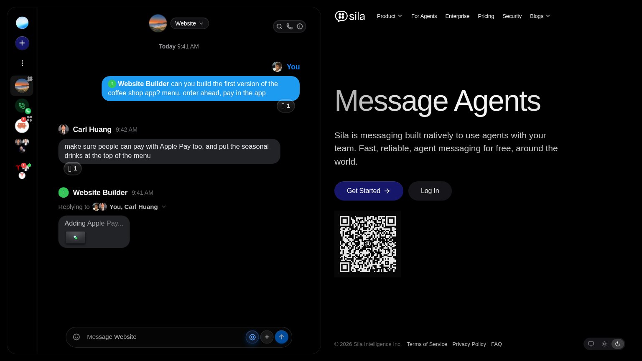Open the profile avatar at top of sidebar
642x361 pixels.
pos(22,23)
